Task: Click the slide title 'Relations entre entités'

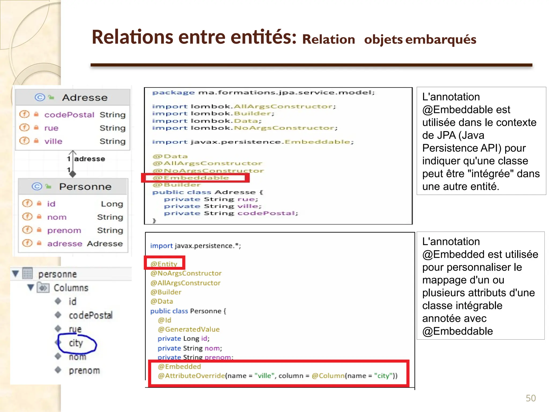Action: (194, 37)
